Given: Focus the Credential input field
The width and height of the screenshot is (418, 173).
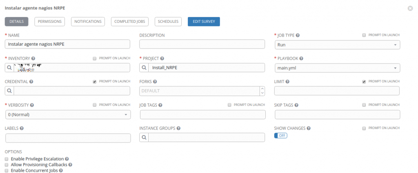Looking at the screenshot, I should 72,91.
